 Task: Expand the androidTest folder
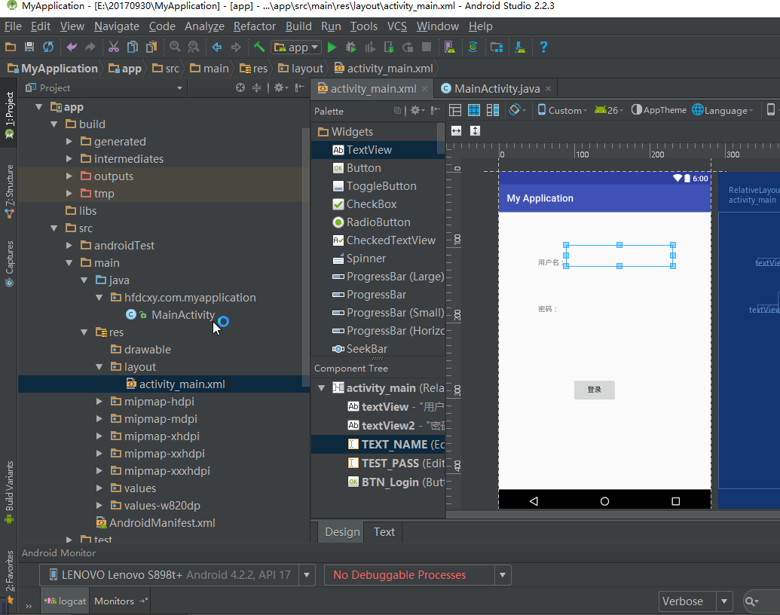pyautogui.click(x=69, y=245)
